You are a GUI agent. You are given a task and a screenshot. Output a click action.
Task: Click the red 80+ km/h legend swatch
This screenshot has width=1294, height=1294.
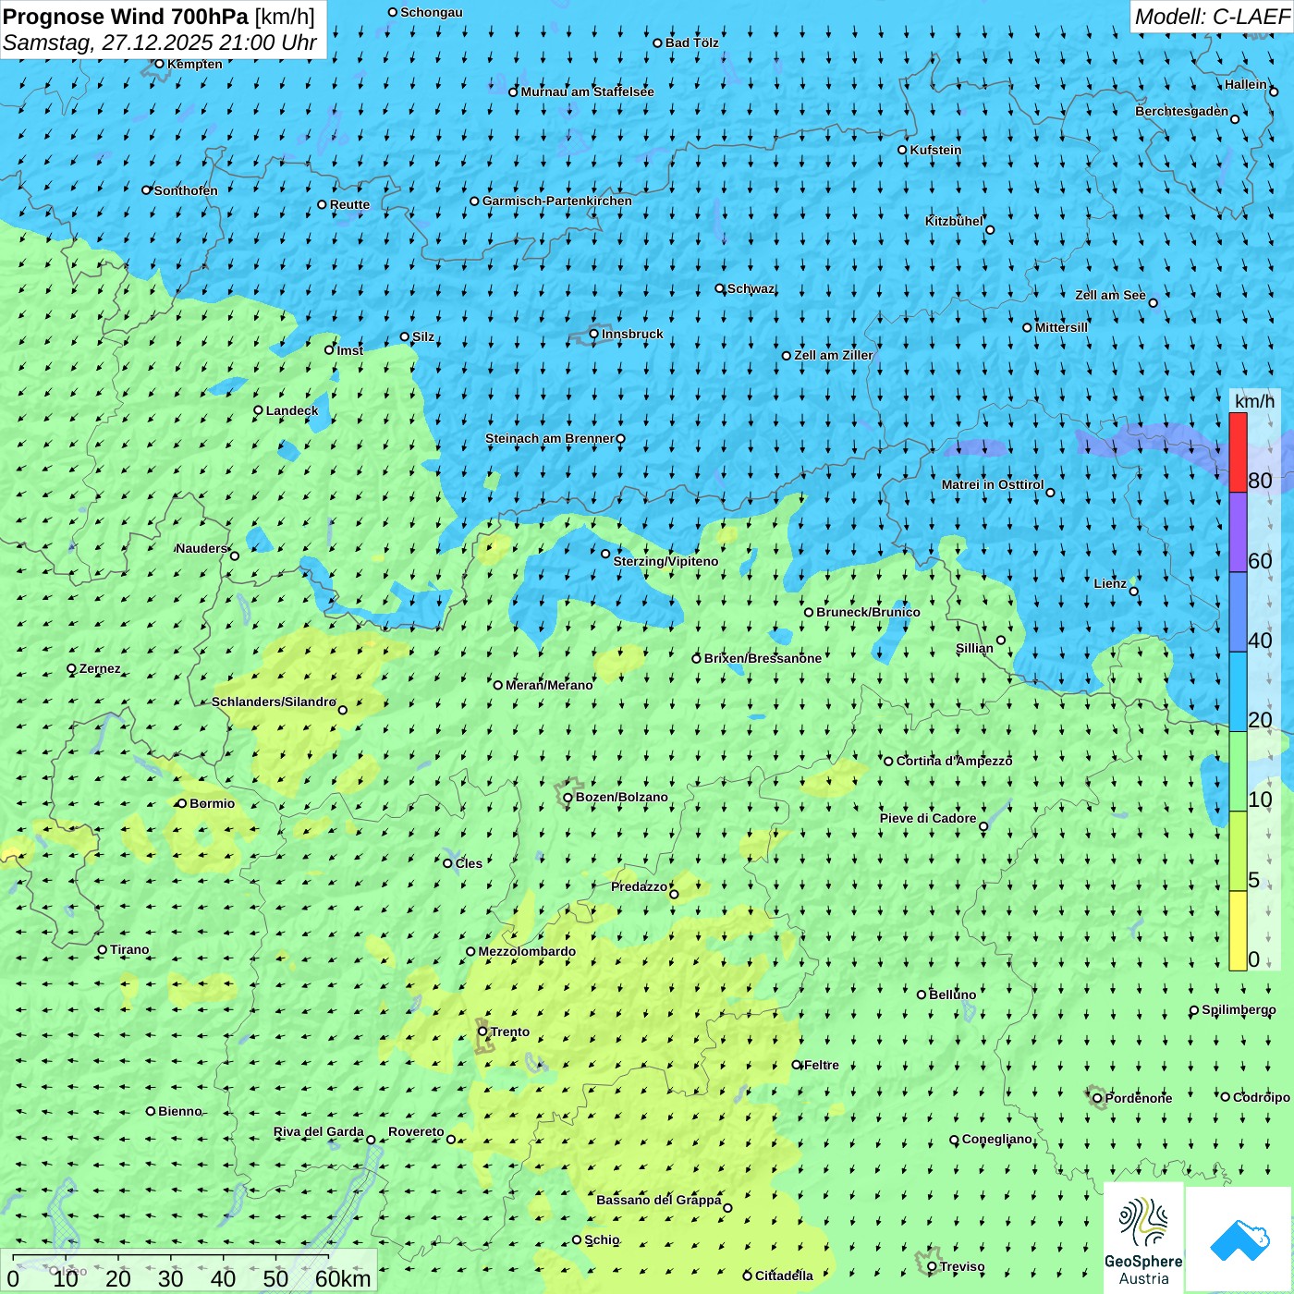[x=1238, y=453]
